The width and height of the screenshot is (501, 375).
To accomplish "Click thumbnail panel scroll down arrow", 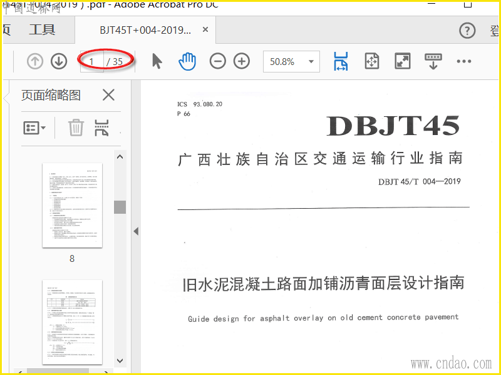I will (120, 361).
